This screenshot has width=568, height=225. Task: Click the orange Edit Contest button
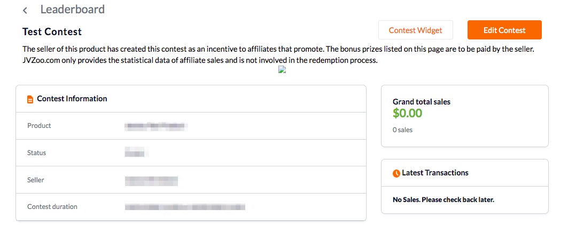coord(504,30)
